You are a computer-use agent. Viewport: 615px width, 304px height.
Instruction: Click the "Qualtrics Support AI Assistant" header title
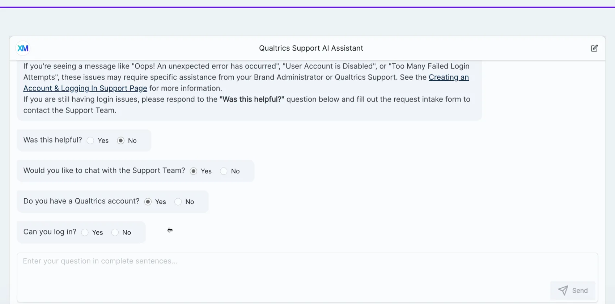click(311, 48)
